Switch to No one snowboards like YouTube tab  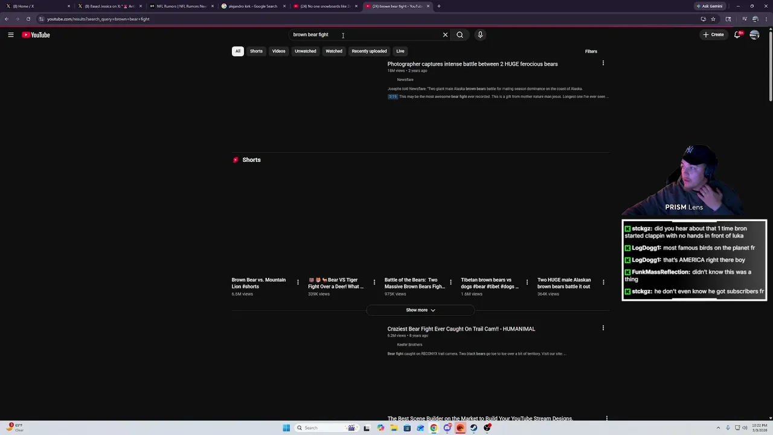pyautogui.click(x=325, y=6)
